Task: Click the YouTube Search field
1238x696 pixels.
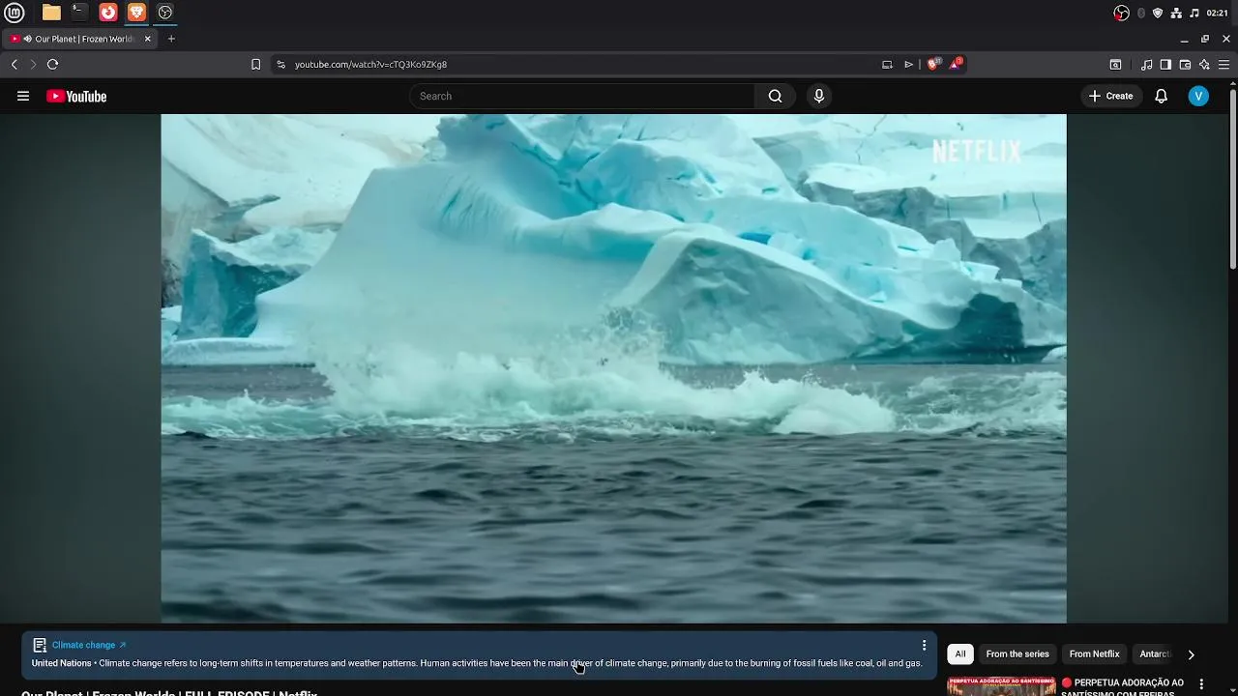Action: [x=582, y=96]
